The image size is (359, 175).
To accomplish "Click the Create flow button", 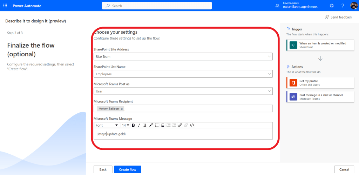I will click(x=127, y=169).
